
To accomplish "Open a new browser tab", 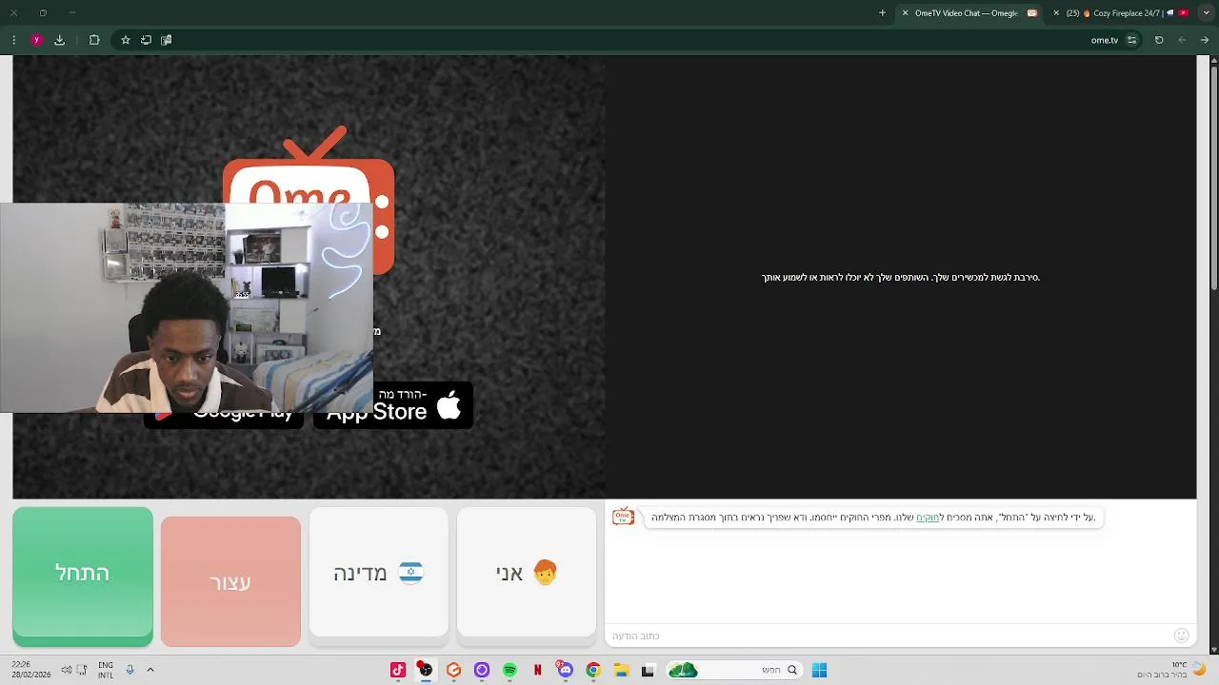I will [882, 13].
